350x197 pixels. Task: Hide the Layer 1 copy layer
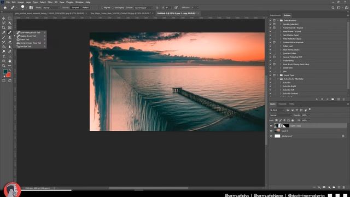tap(271, 126)
